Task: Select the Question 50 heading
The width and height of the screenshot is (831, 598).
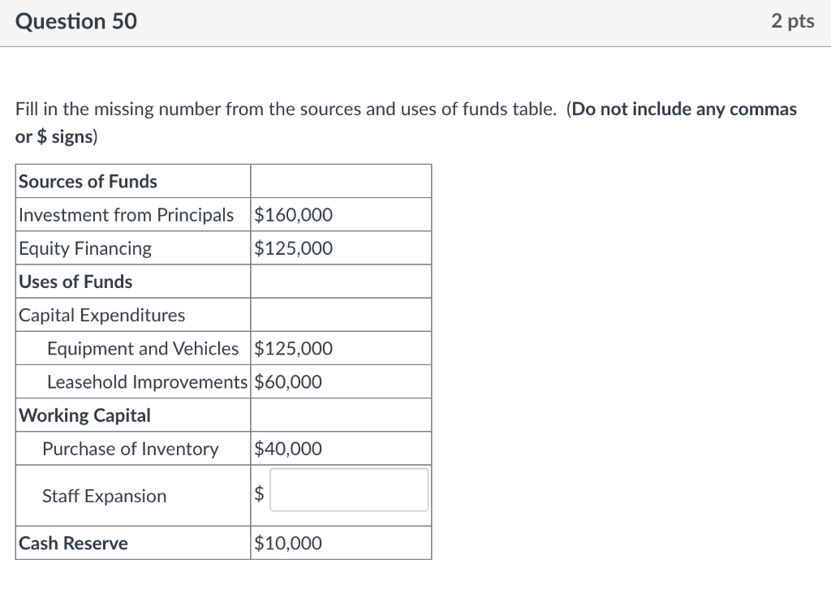Action: click(x=76, y=22)
